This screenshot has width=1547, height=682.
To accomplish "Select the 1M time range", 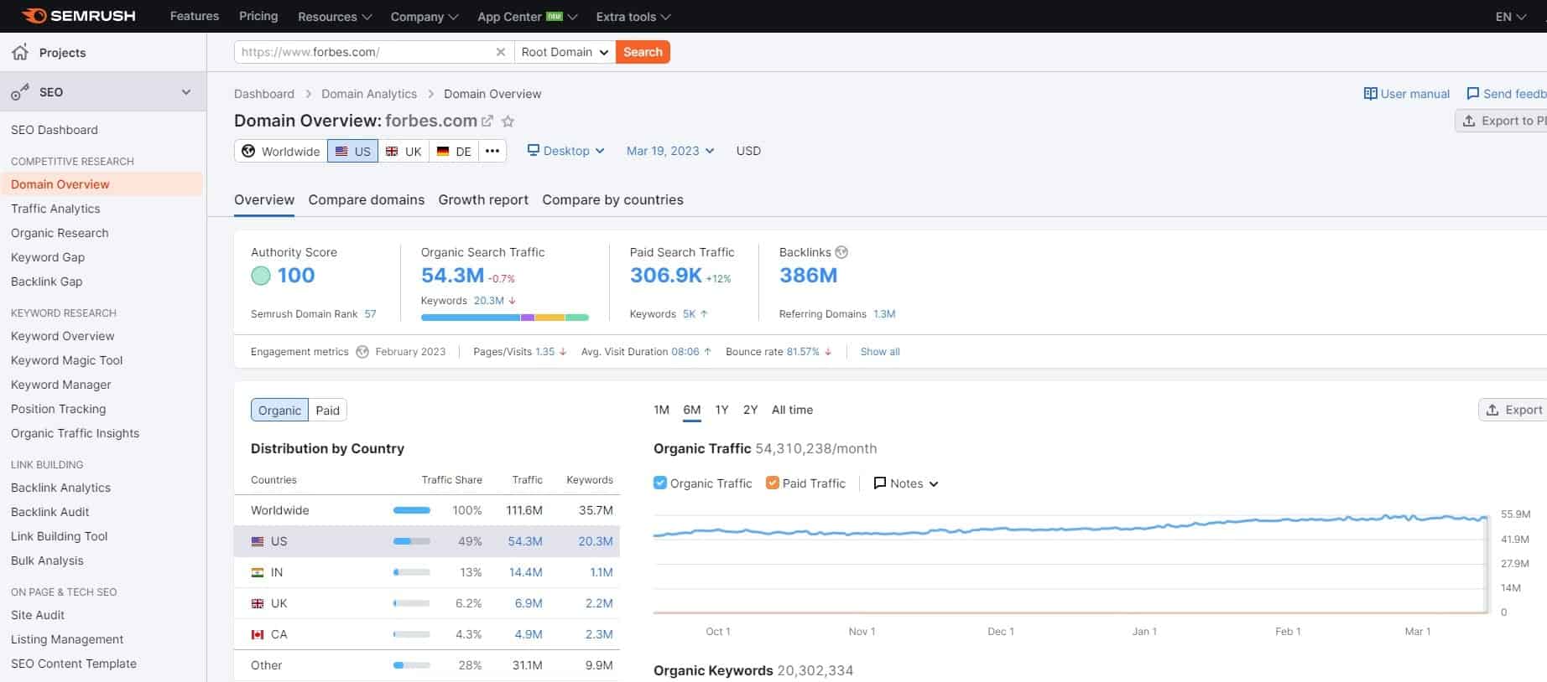I will coord(661,410).
